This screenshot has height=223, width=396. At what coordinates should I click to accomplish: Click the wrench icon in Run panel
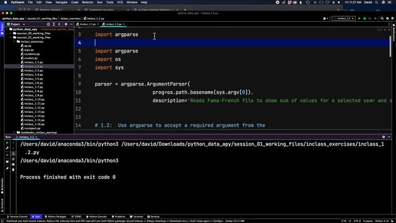(x=7, y=149)
